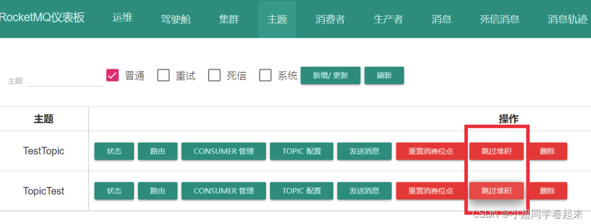The image size is (591, 224).
Task: Open CONSUMER 管理 for TestTopic
Action: [x=224, y=151]
